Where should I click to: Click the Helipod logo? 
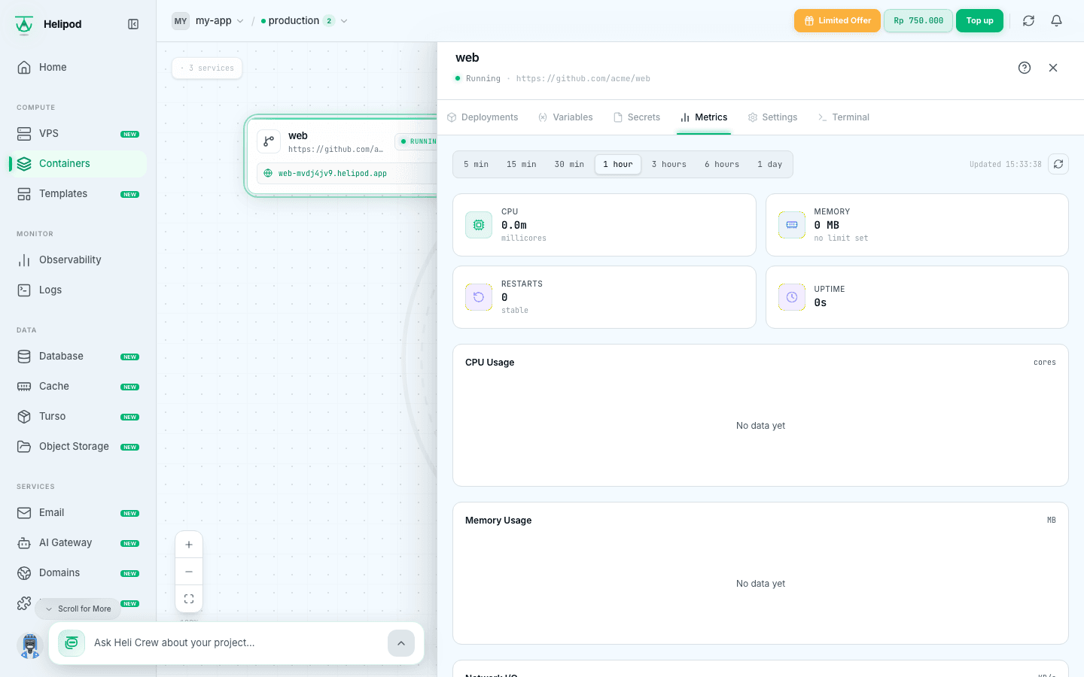(24, 25)
